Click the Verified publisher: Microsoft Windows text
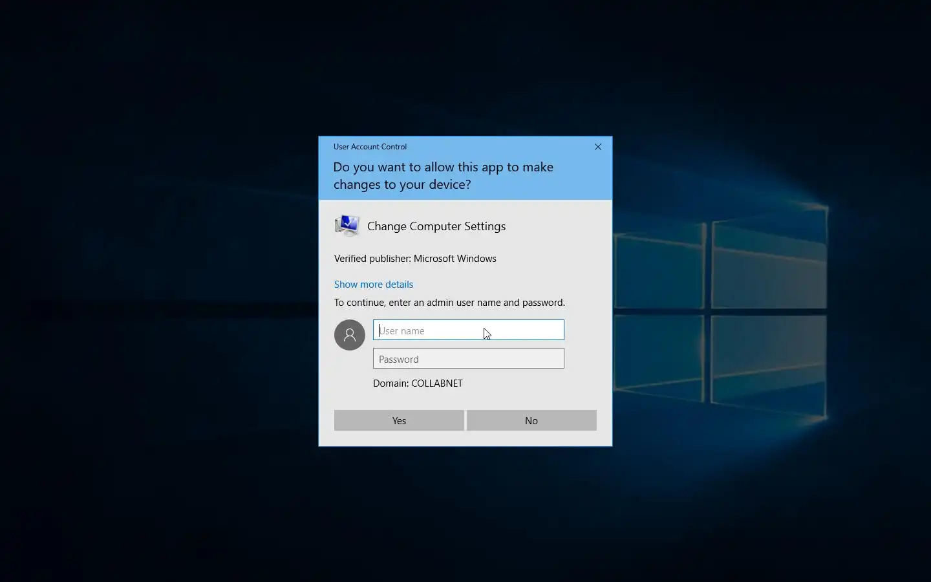Screen dimensions: 931x582 (415, 259)
